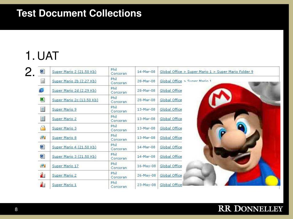The image size is (293, 219).
Task: Select the 23-May-08 date cell
Action: [146, 185]
